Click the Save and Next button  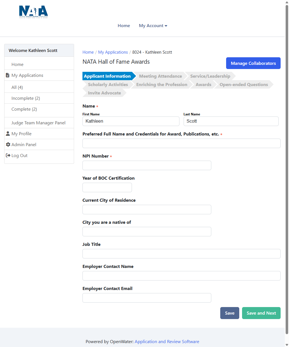pyautogui.click(x=261, y=313)
